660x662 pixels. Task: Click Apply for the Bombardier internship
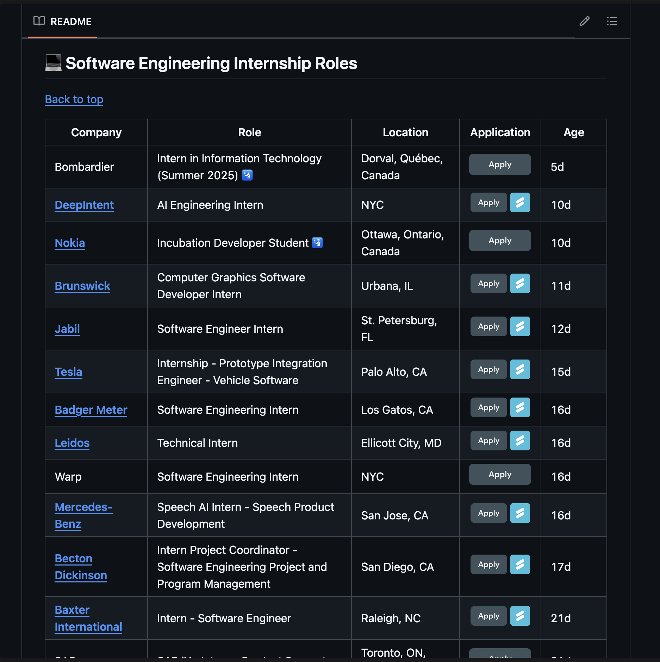coord(500,164)
